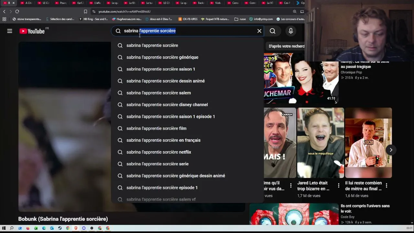Open the zoom control in address bar
414x233 pixels.
coord(295,12)
